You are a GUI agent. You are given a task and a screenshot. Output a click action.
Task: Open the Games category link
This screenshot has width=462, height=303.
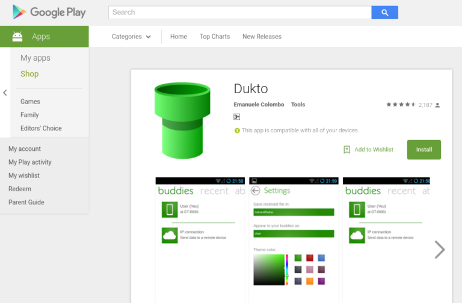coord(30,102)
